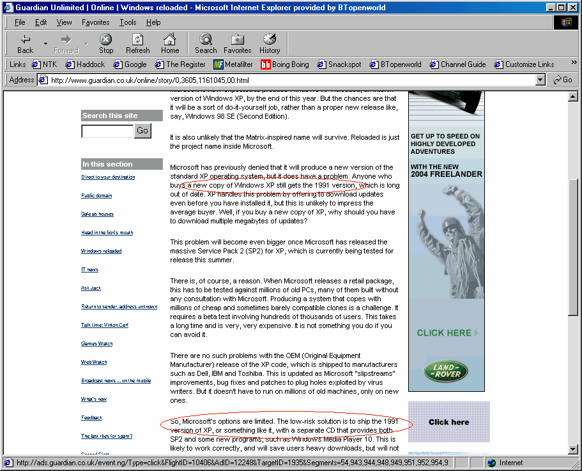
Task: Open the Customize Links shortcut
Action: click(x=524, y=64)
